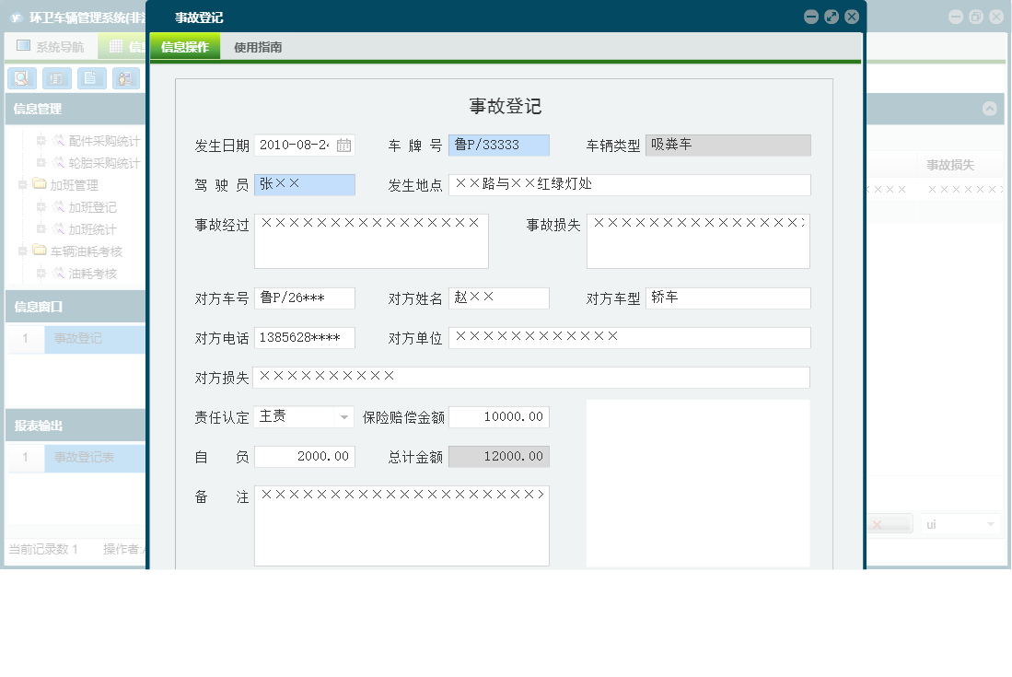Click the operator/user icon in the toolbar
Viewport: 1012px width, 677px height.
[x=126, y=78]
